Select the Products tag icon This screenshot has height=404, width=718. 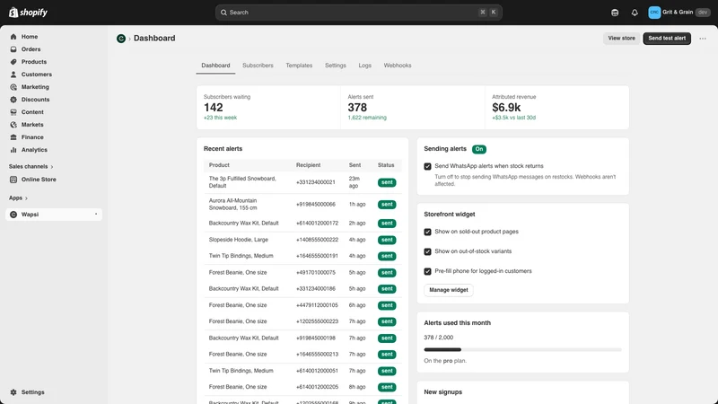point(13,62)
